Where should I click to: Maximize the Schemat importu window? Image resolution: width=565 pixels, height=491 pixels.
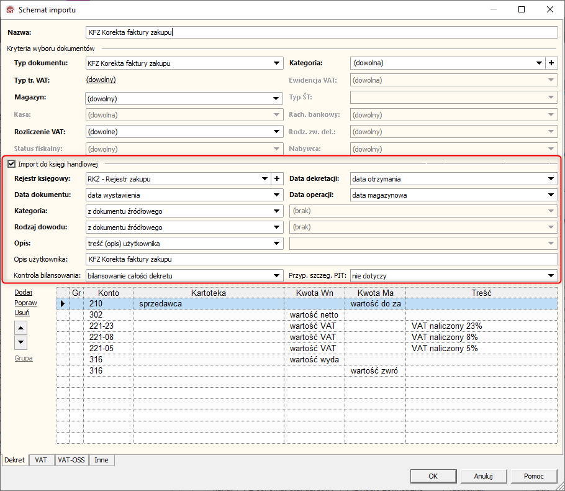522,9
